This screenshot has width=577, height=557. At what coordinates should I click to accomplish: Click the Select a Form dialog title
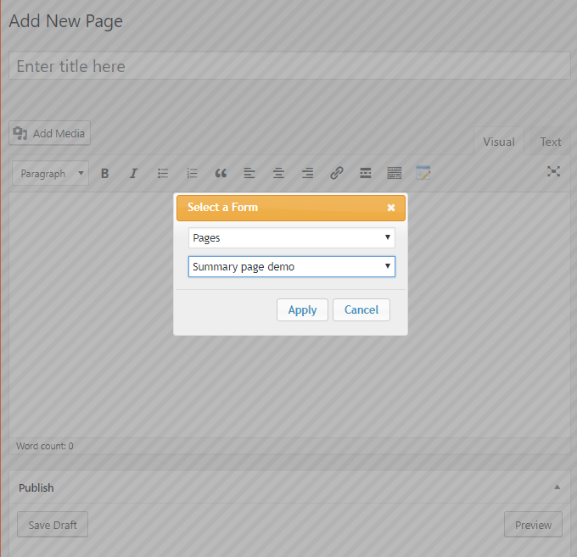(222, 208)
